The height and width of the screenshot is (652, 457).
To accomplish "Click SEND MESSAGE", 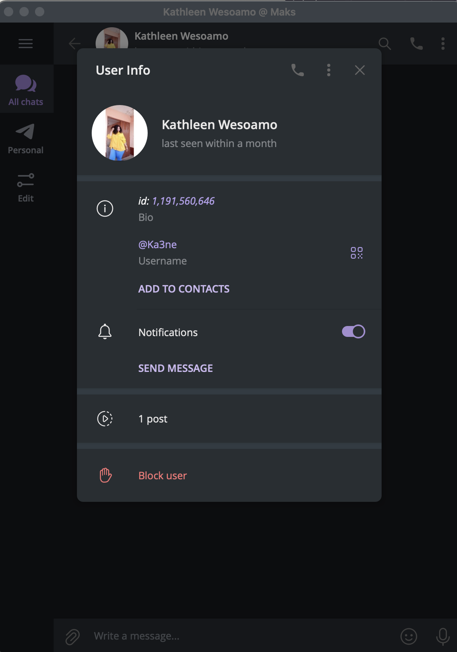I will point(176,368).
